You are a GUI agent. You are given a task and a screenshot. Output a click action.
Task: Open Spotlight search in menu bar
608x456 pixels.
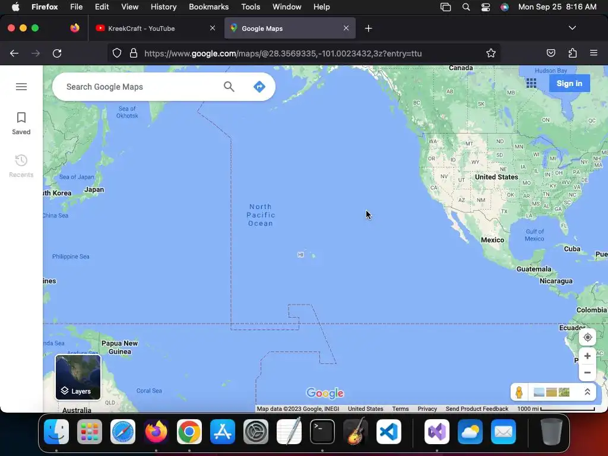(466, 7)
